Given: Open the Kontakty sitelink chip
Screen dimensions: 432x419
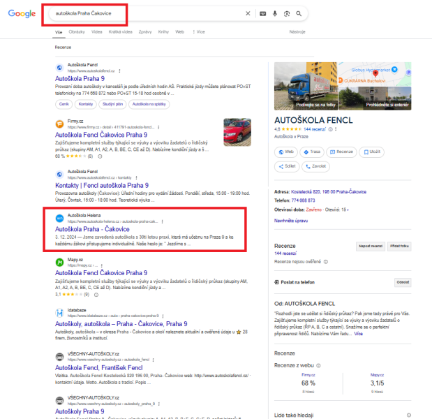Looking at the screenshot, I should (86, 104).
